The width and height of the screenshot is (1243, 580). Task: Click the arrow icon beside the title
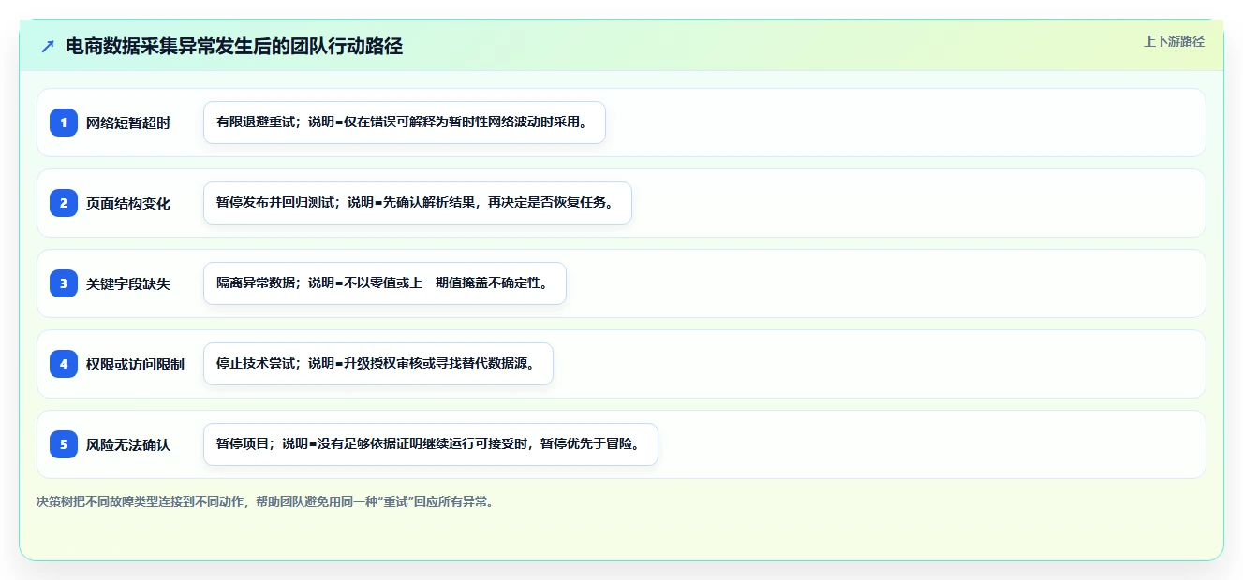click(48, 47)
